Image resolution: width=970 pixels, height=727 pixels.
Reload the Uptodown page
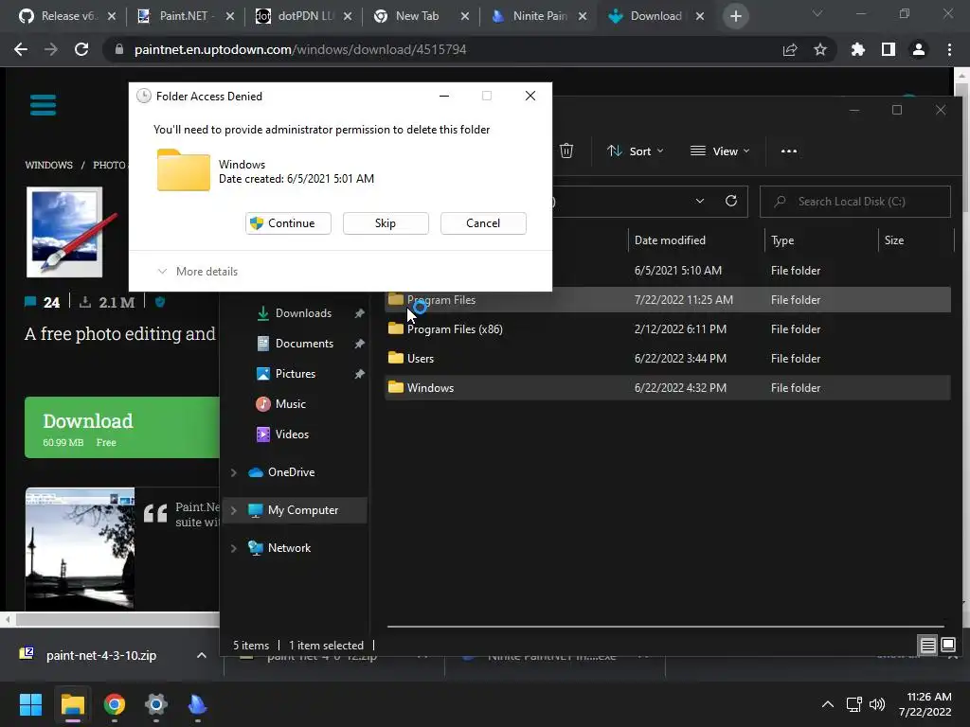click(x=81, y=49)
